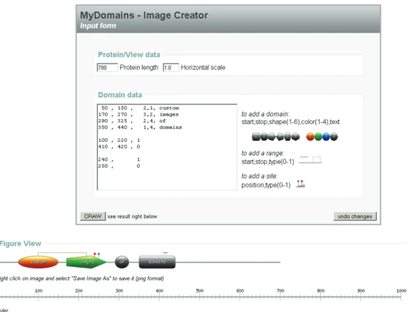Click the '240 , 1' site line
This screenshot has width=408, height=312.
click(119, 159)
